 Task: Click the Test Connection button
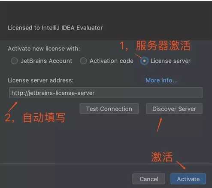pos(109,109)
